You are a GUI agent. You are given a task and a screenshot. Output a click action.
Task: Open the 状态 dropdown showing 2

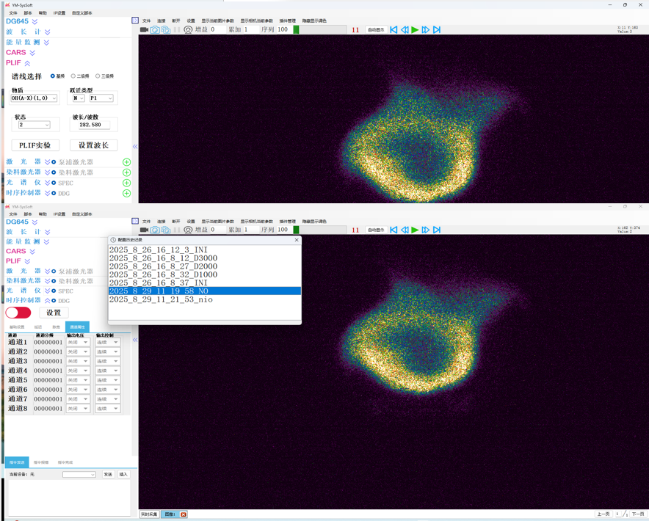34,125
